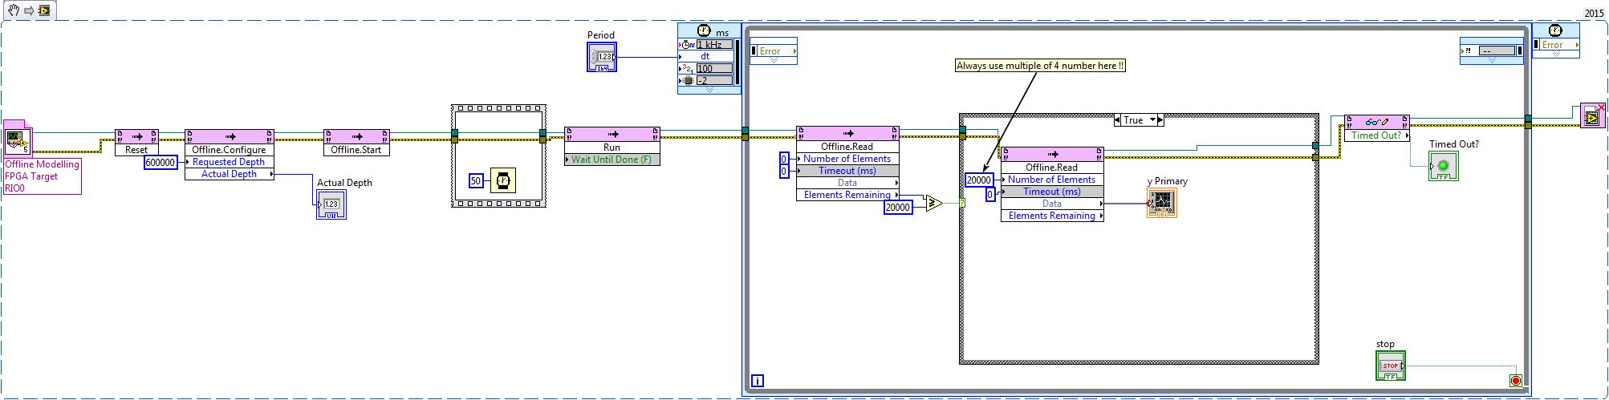Click the dt terminal on timed loop
This screenshot has width=1609, height=400.
point(705,56)
